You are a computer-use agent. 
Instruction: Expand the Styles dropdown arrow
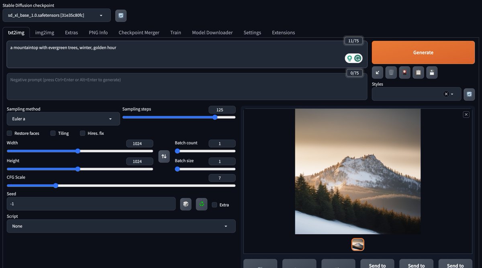(451, 94)
